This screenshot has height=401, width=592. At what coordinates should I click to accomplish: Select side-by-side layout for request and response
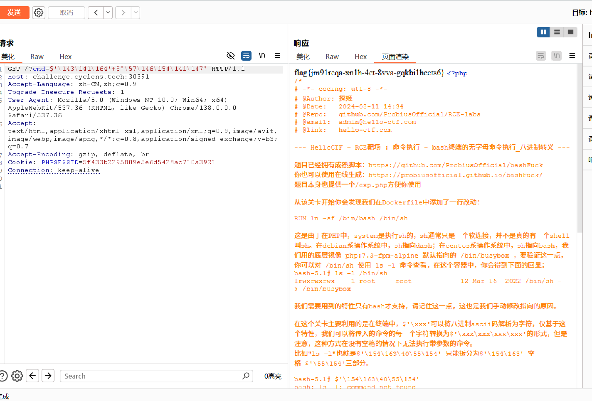click(543, 32)
